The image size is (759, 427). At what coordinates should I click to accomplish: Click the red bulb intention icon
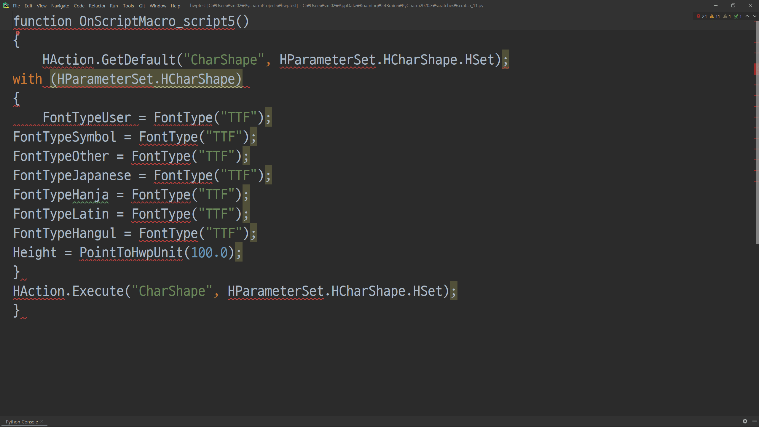tap(18, 33)
